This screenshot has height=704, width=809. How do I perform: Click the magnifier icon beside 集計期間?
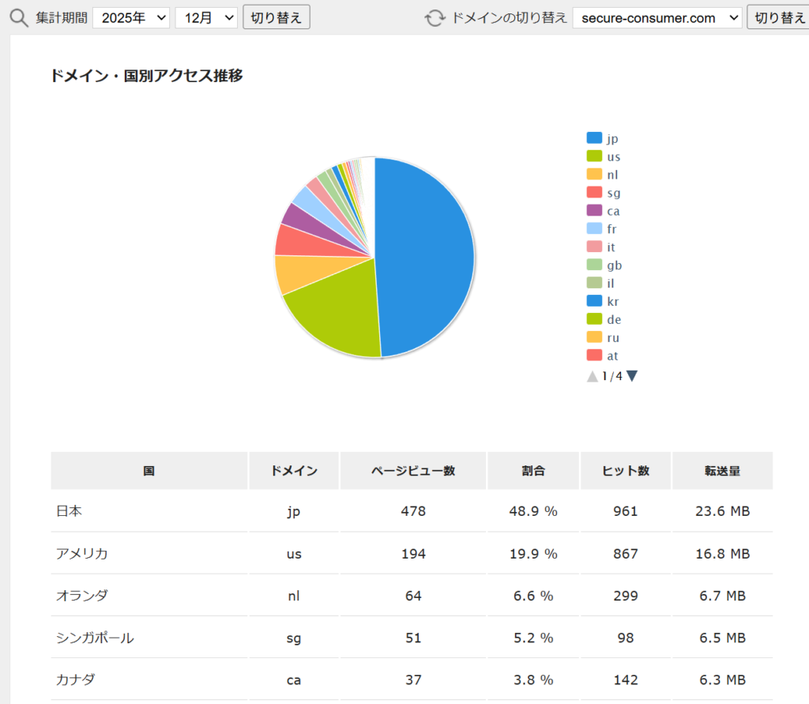[x=19, y=17]
